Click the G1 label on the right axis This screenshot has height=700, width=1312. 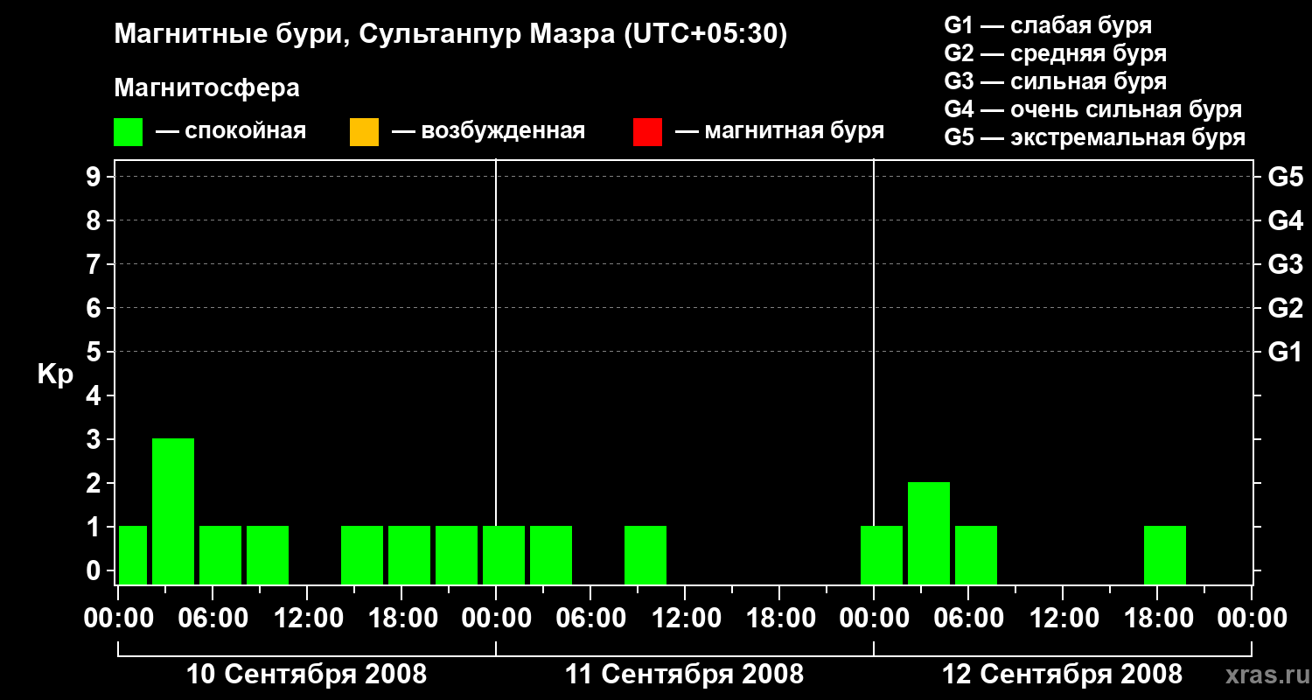click(1285, 353)
